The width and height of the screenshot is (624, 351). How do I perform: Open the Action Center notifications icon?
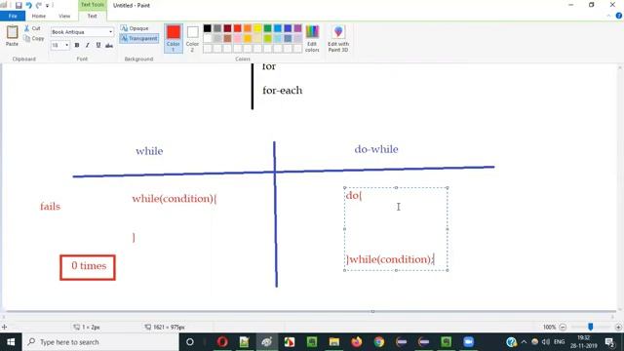(609, 342)
